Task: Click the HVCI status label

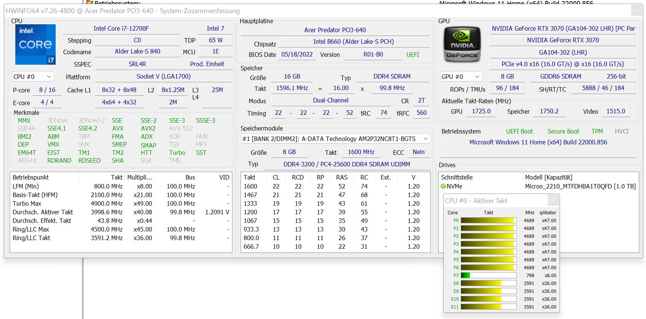Action: pyautogui.click(x=622, y=132)
